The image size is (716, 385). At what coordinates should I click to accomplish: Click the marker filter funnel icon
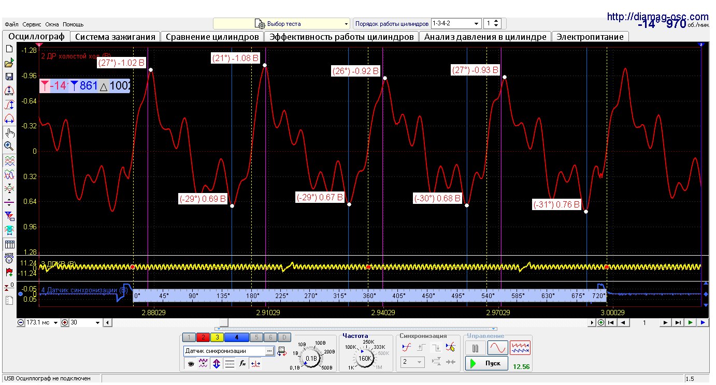[9, 216]
